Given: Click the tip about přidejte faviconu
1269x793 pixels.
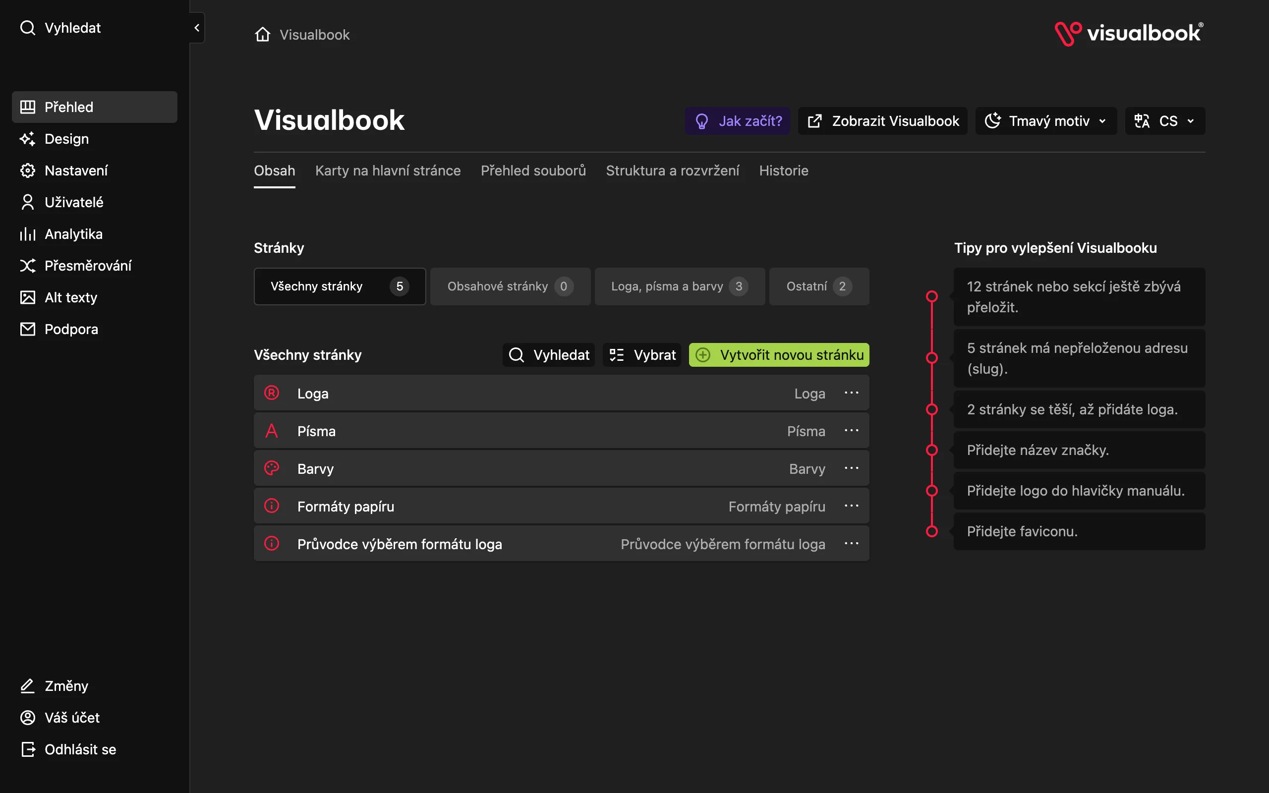Looking at the screenshot, I should tap(1079, 531).
